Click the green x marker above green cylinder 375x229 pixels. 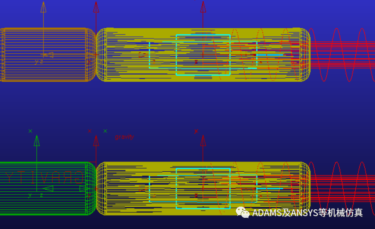pos(30,131)
